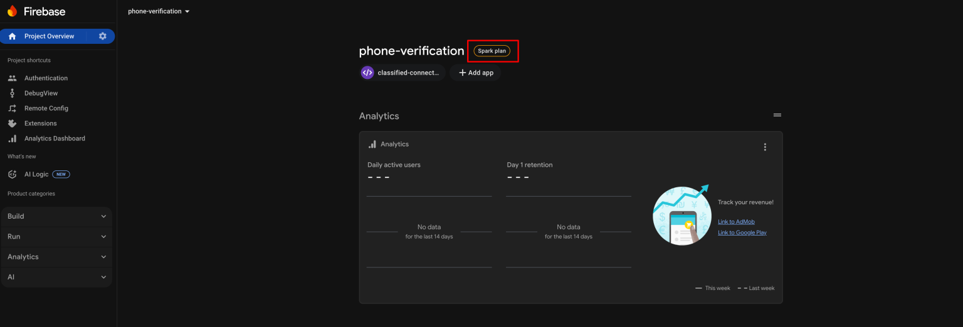This screenshot has width=963, height=327.
Task: Expand the AI category
Action: (x=57, y=277)
